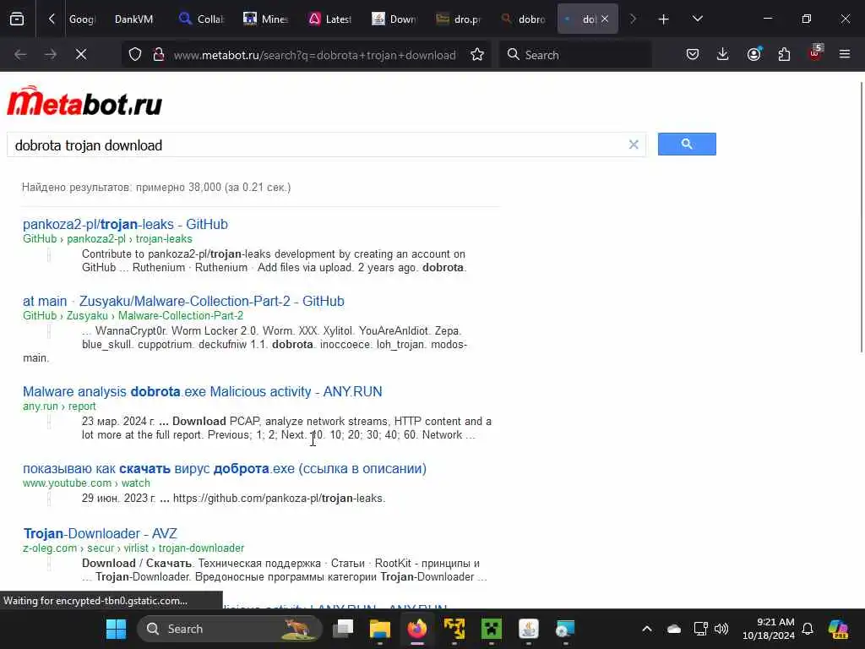Click the padlock site security icon

158,55
